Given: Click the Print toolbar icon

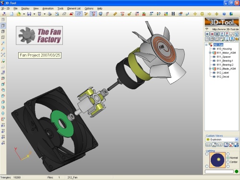Looking at the screenshot, I should [x=50, y=14].
